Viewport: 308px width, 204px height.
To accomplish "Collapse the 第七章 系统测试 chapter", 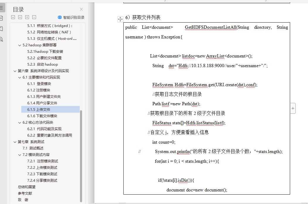I will (x=15, y=142).
